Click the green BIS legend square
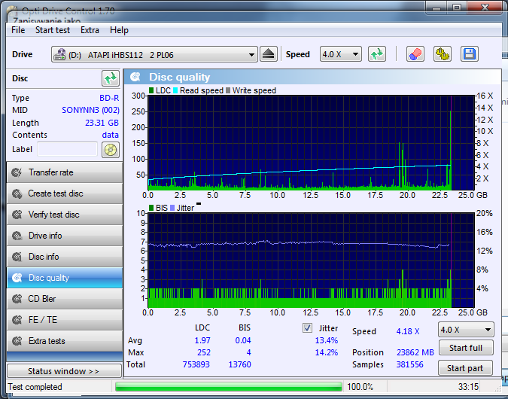Image resolution: width=508 pixels, height=399 pixels. click(x=151, y=208)
